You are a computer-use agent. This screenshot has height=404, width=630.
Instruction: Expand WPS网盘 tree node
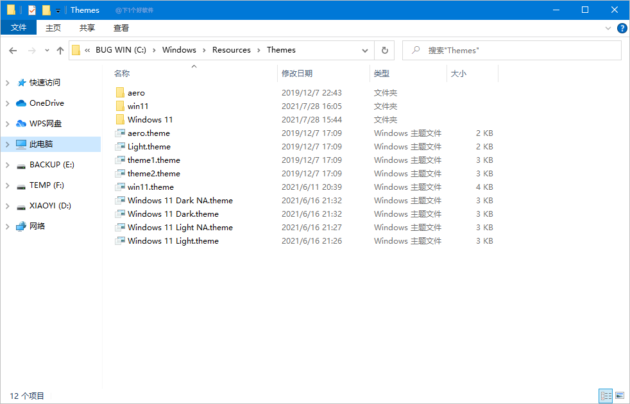(7, 124)
